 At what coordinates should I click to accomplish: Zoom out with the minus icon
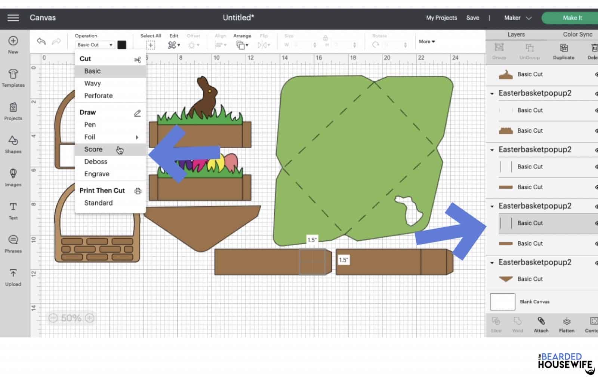point(53,318)
